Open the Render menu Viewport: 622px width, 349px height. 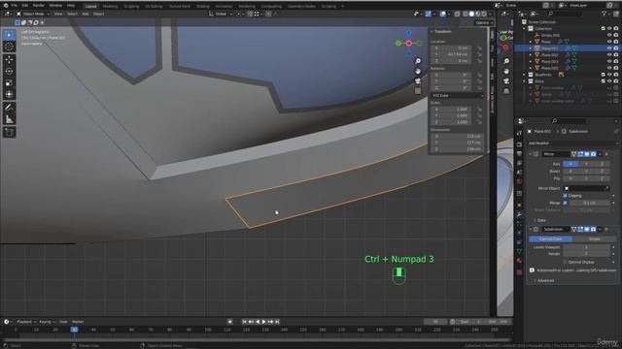[x=39, y=6]
